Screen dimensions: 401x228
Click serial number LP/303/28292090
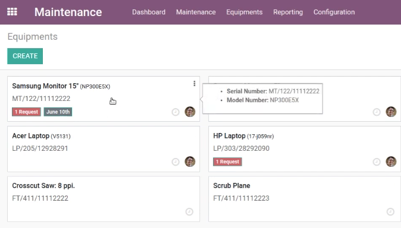coord(241,148)
